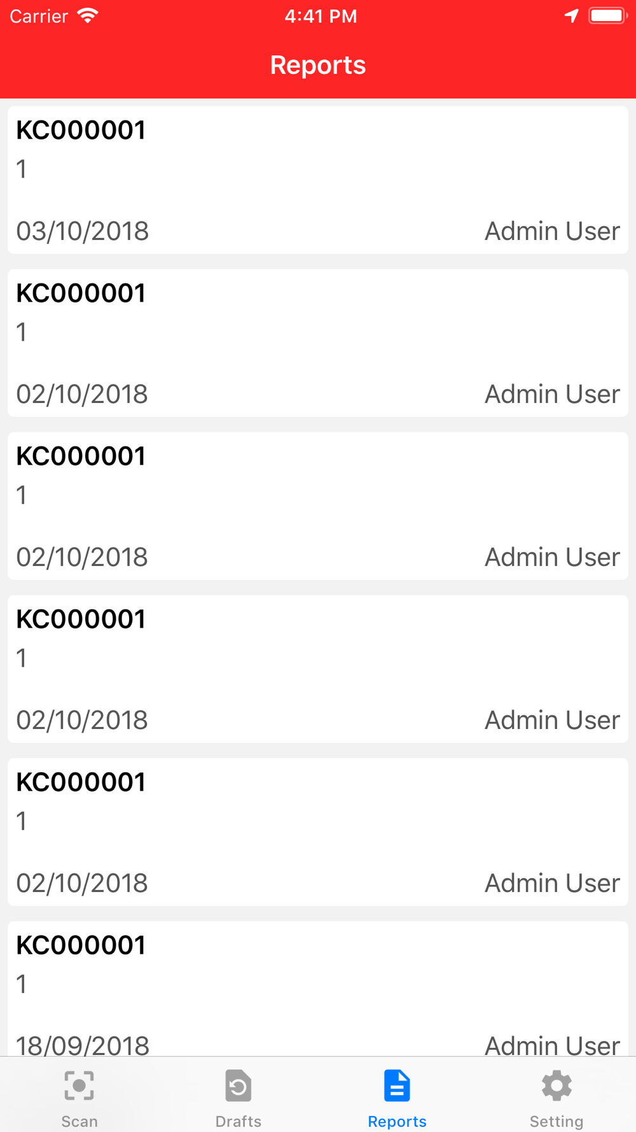This screenshot has height=1132, width=636.
Task: Tap the battery indicator icon
Action: (x=608, y=16)
